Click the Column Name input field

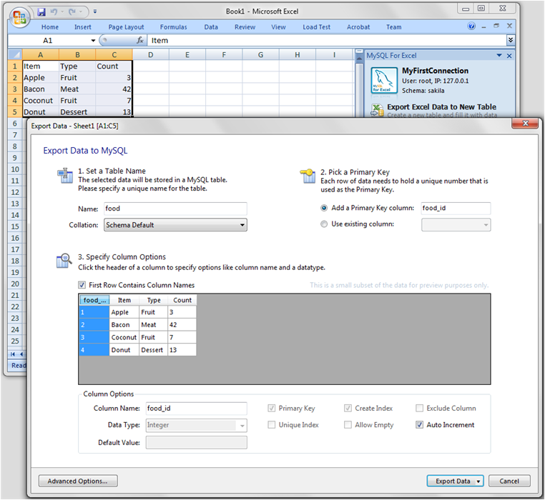point(197,409)
